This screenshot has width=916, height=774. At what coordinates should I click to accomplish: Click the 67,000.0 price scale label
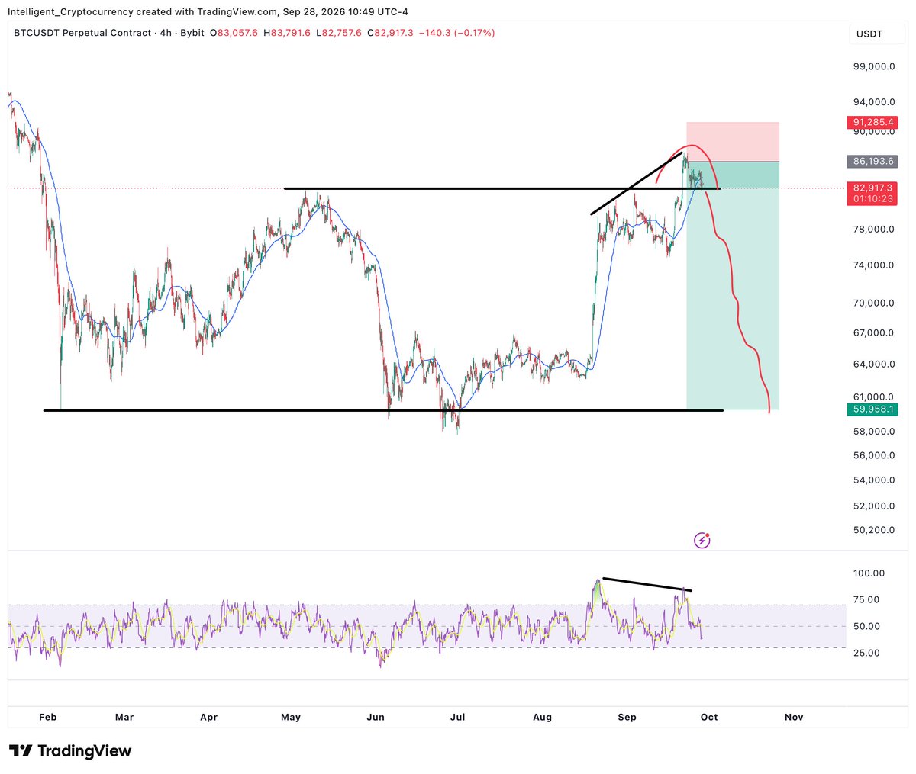pos(874,332)
